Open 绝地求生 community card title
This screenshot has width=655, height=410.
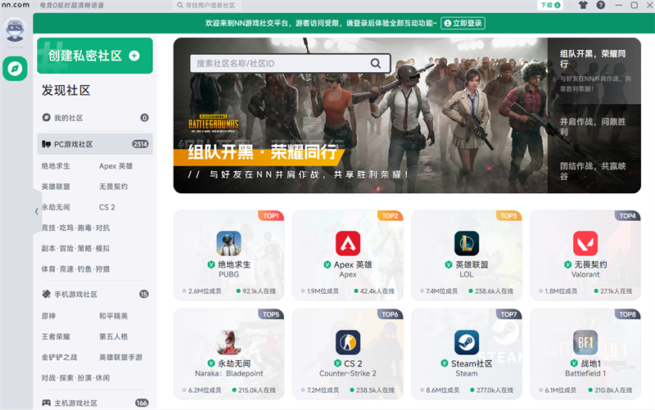pyautogui.click(x=234, y=264)
